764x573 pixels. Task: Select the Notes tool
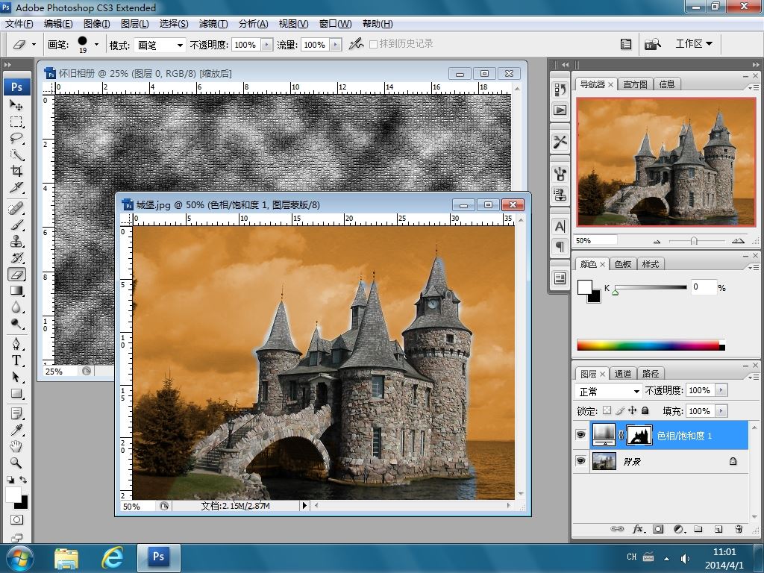(16, 414)
